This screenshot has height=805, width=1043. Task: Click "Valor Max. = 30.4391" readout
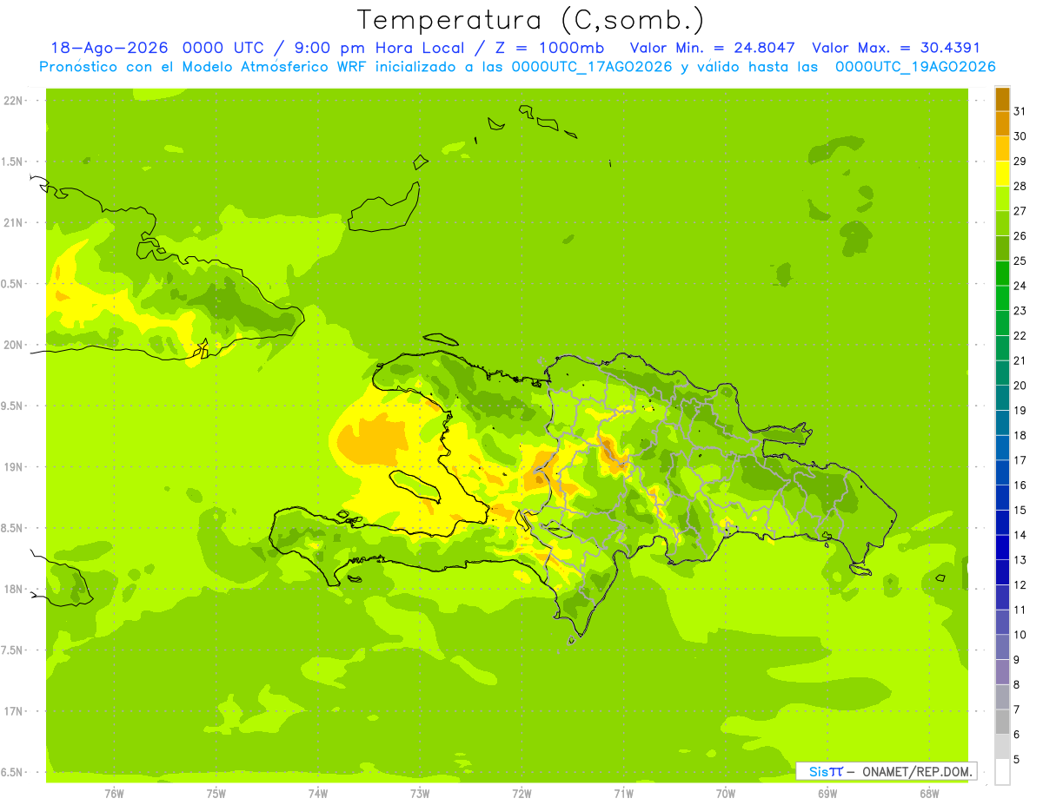point(895,48)
